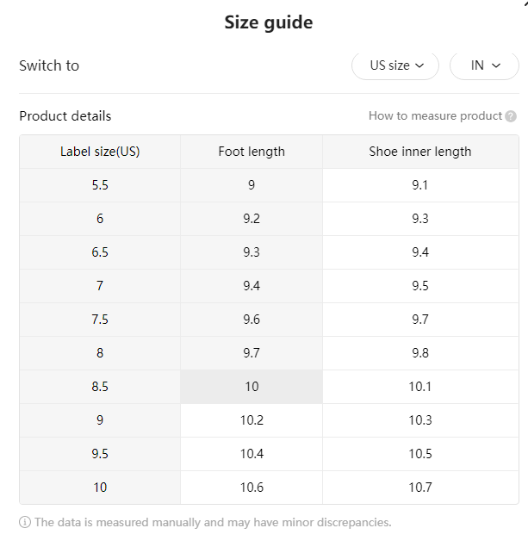Select the label size 8.5 row
Screen dimensions: 528x553
point(269,387)
